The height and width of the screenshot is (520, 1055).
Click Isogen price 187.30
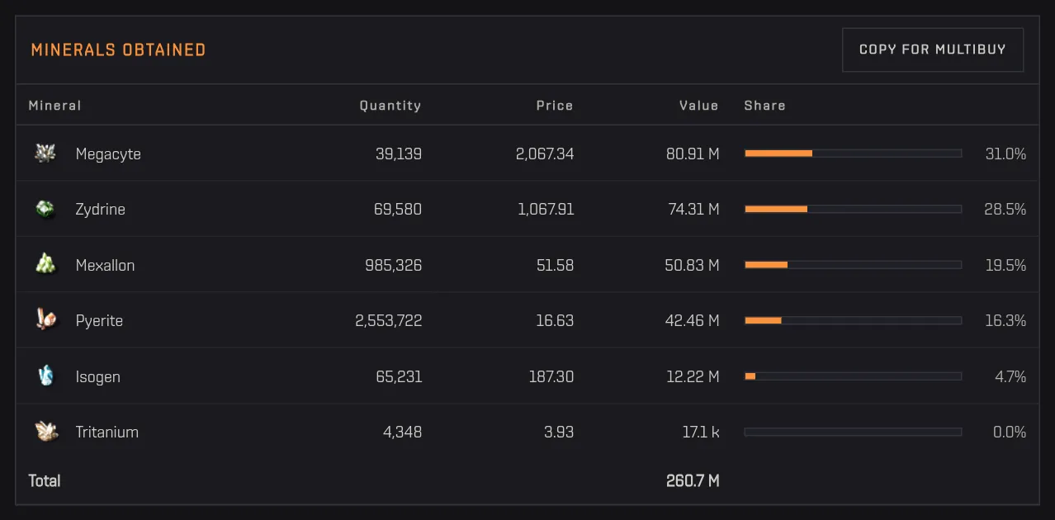point(551,376)
